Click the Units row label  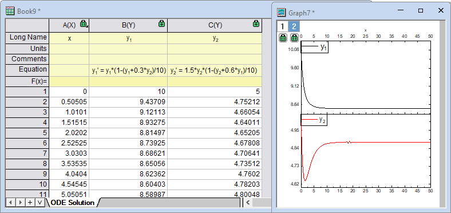click(27, 48)
